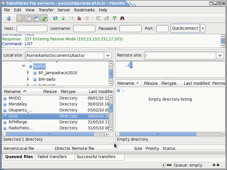Click the encryption status icon in status bar

coord(164,165)
